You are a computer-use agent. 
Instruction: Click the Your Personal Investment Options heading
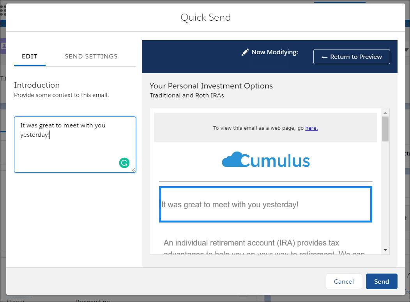click(x=211, y=86)
